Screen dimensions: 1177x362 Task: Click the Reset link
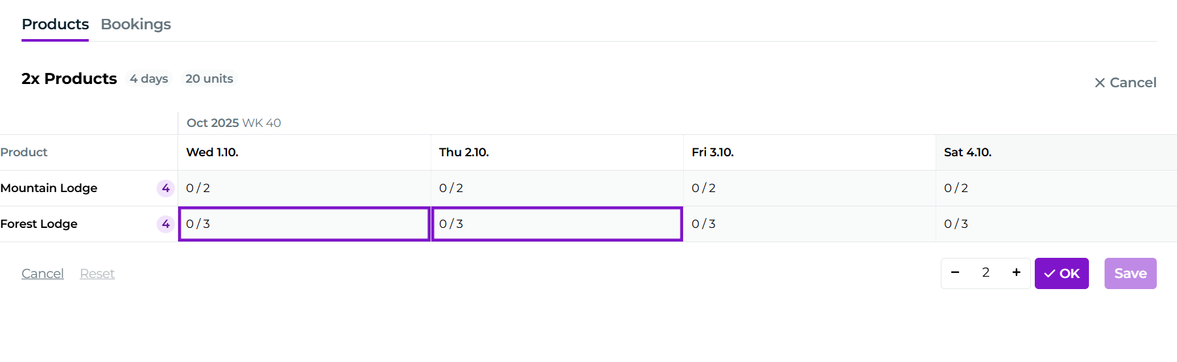pyautogui.click(x=97, y=273)
